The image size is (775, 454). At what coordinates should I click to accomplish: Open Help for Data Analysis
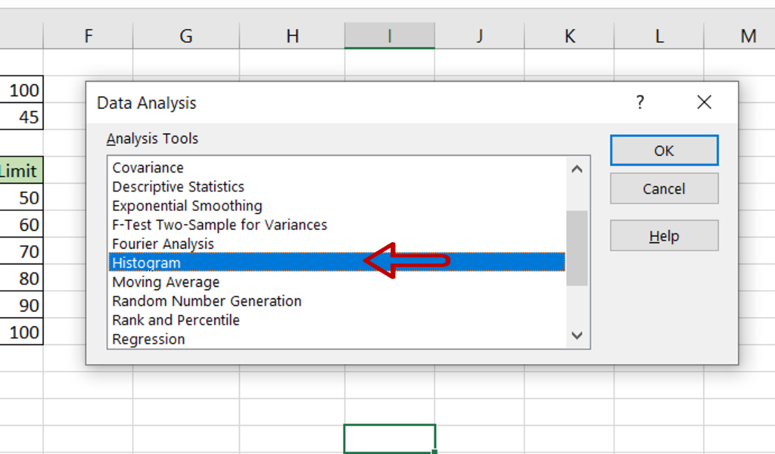664,236
